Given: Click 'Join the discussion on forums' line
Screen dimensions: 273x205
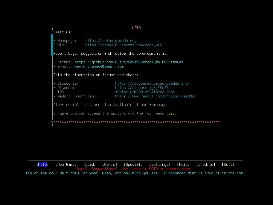Looking at the screenshot, I should pyautogui.click(x=96, y=75).
